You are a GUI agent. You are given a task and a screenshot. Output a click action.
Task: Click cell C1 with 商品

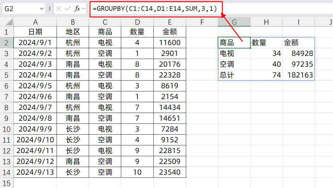click(x=105, y=32)
